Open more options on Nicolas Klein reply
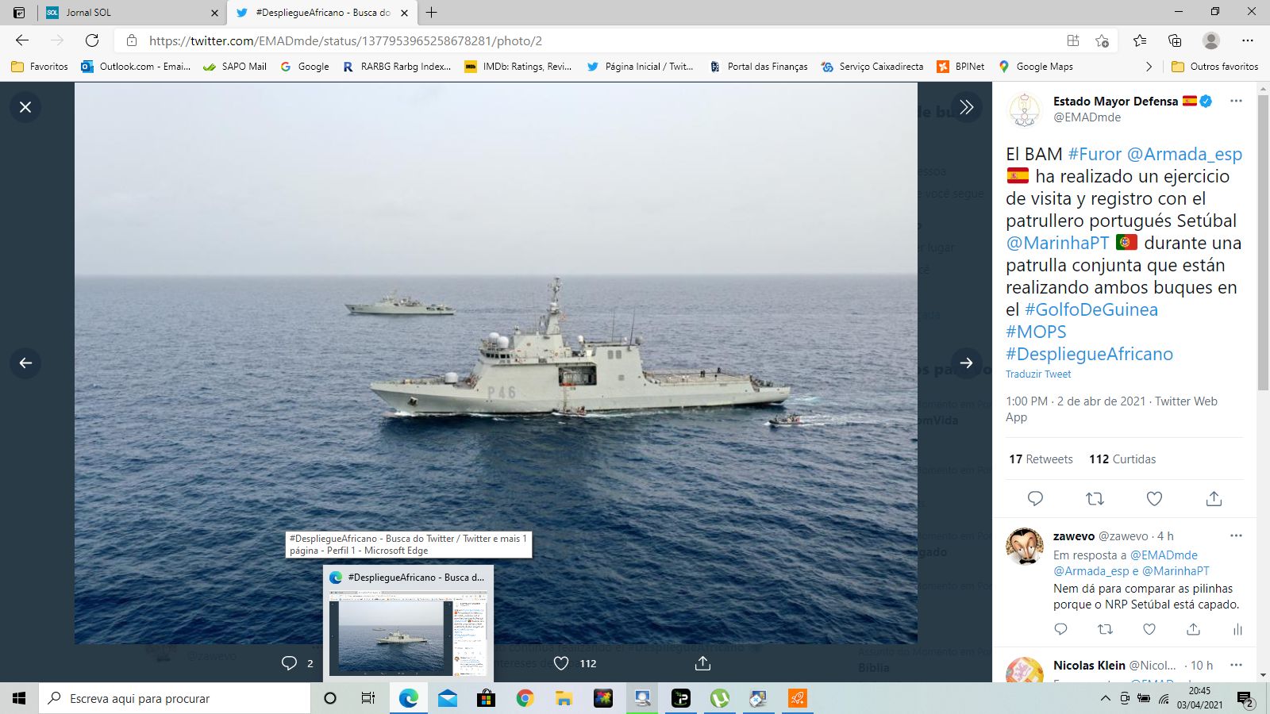1270x714 pixels. 1236,665
